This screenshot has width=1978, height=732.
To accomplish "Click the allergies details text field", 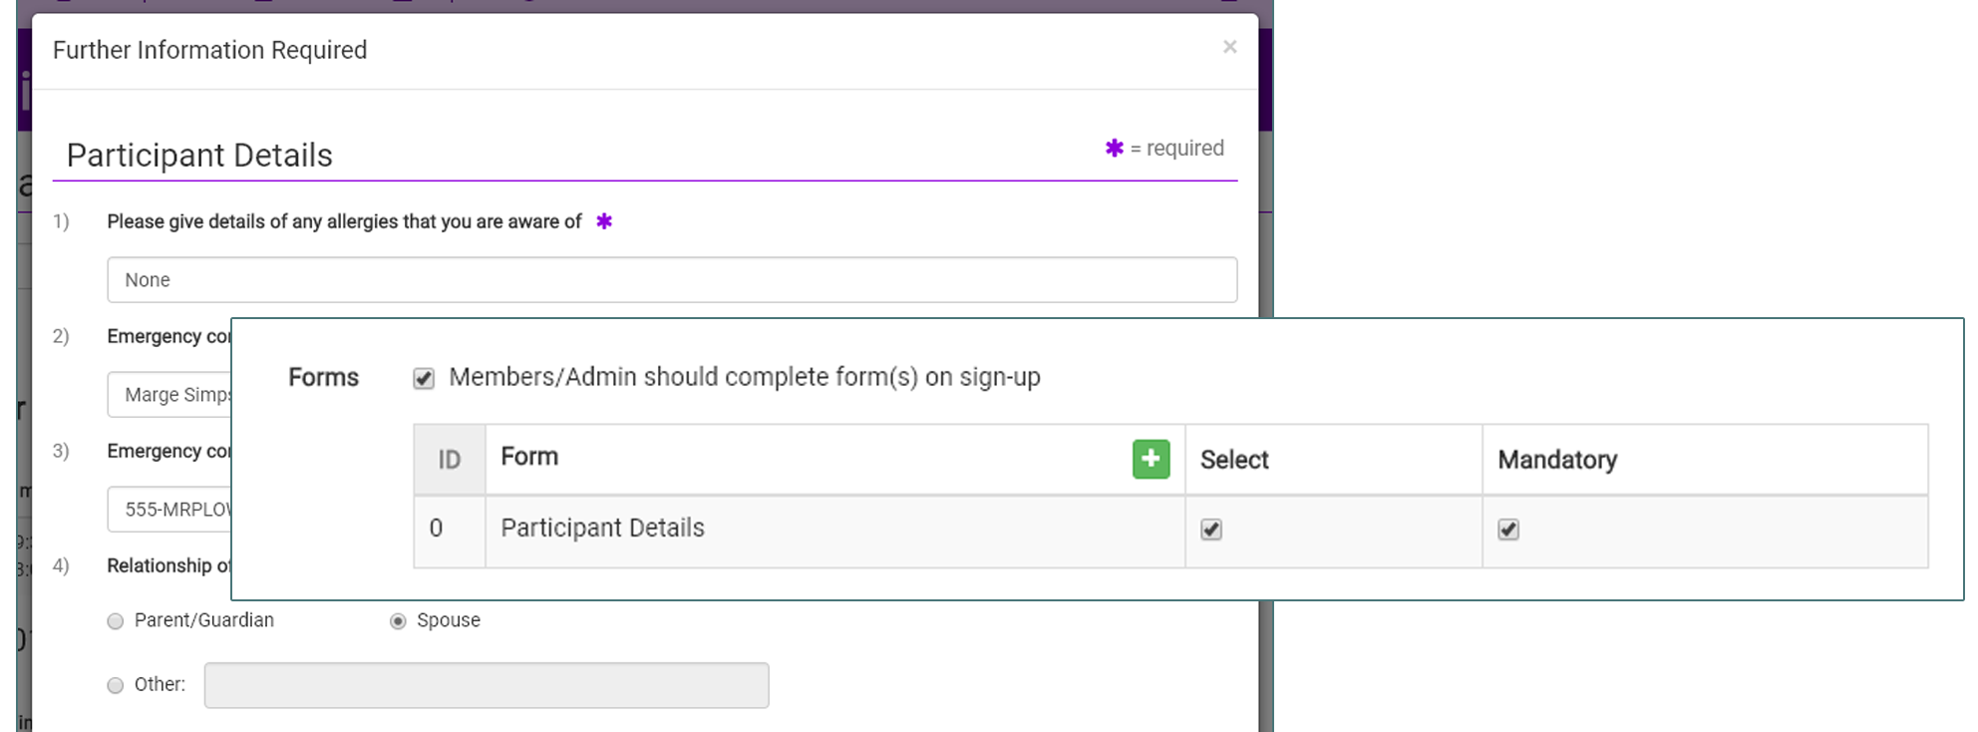I will (x=671, y=280).
